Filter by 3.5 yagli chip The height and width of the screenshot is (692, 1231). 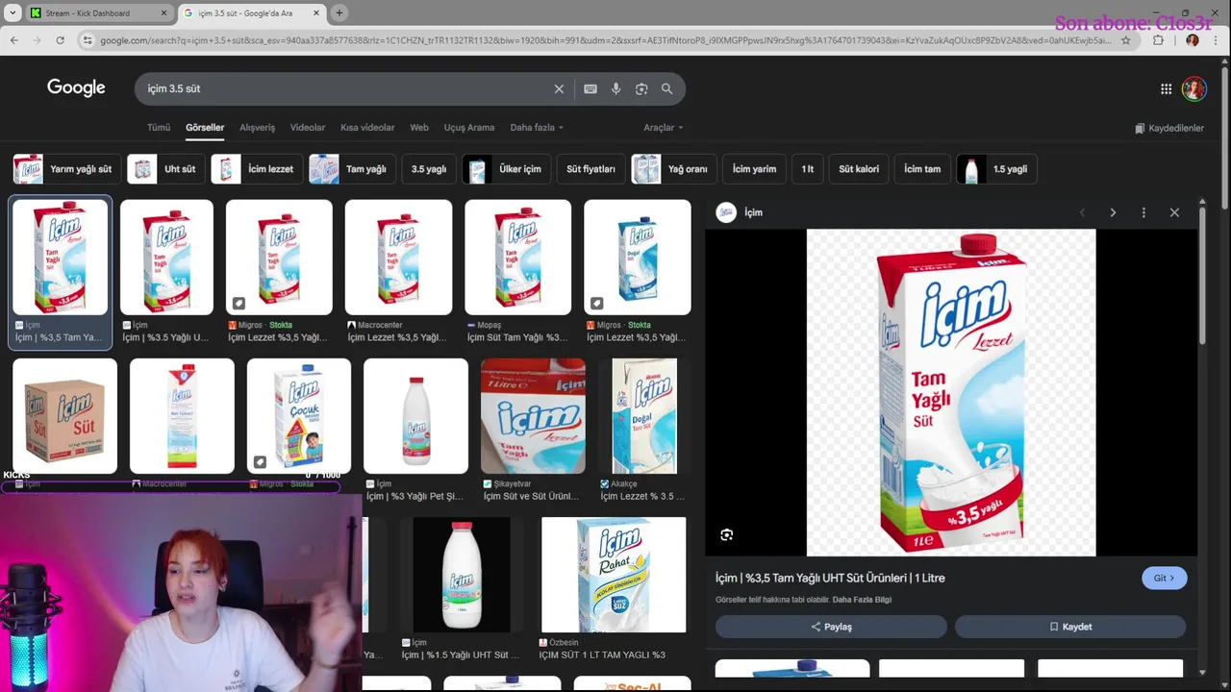click(429, 169)
